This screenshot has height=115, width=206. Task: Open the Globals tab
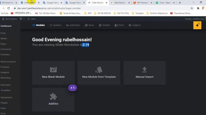pos(104,25)
